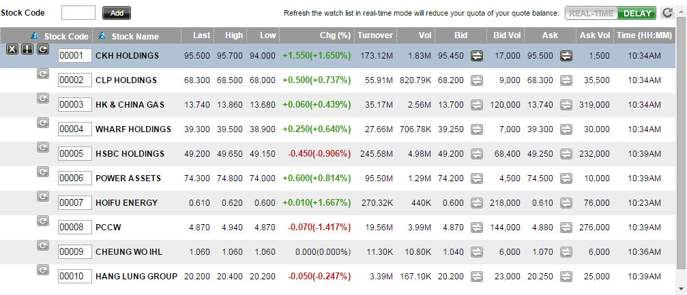Click the Turnover column header

tap(375, 35)
